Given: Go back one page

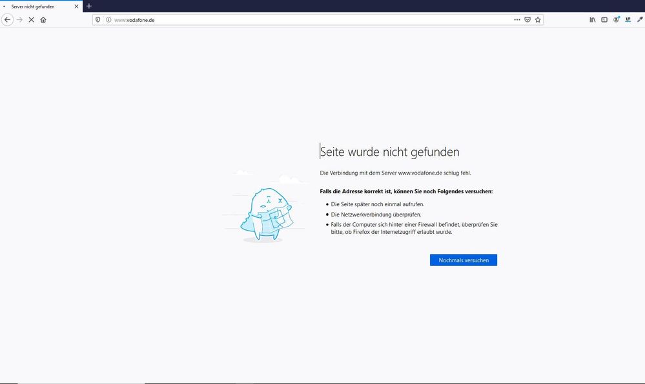Looking at the screenshot, I should 7,20.
